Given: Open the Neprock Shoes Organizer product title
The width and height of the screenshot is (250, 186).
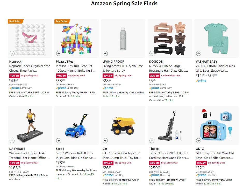Looking at the screenshot, I should click(29, 68).
